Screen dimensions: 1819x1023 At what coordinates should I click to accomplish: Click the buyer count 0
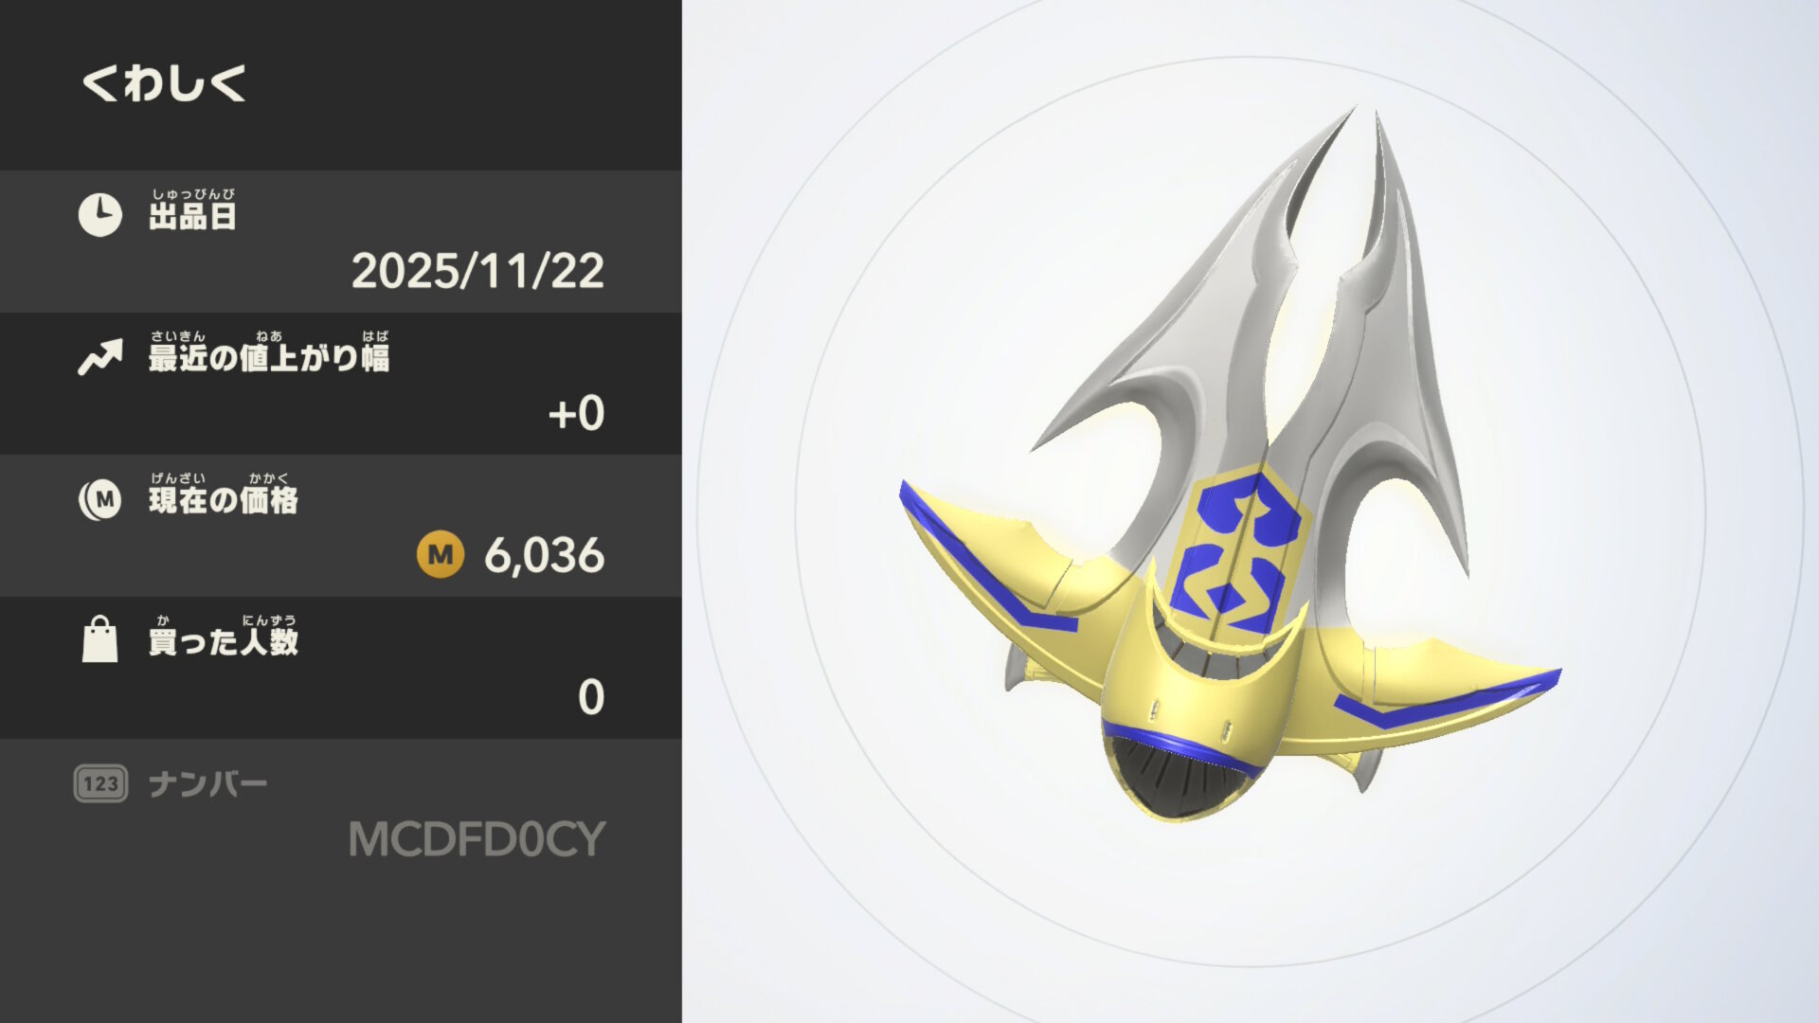[x=591, y=698]
